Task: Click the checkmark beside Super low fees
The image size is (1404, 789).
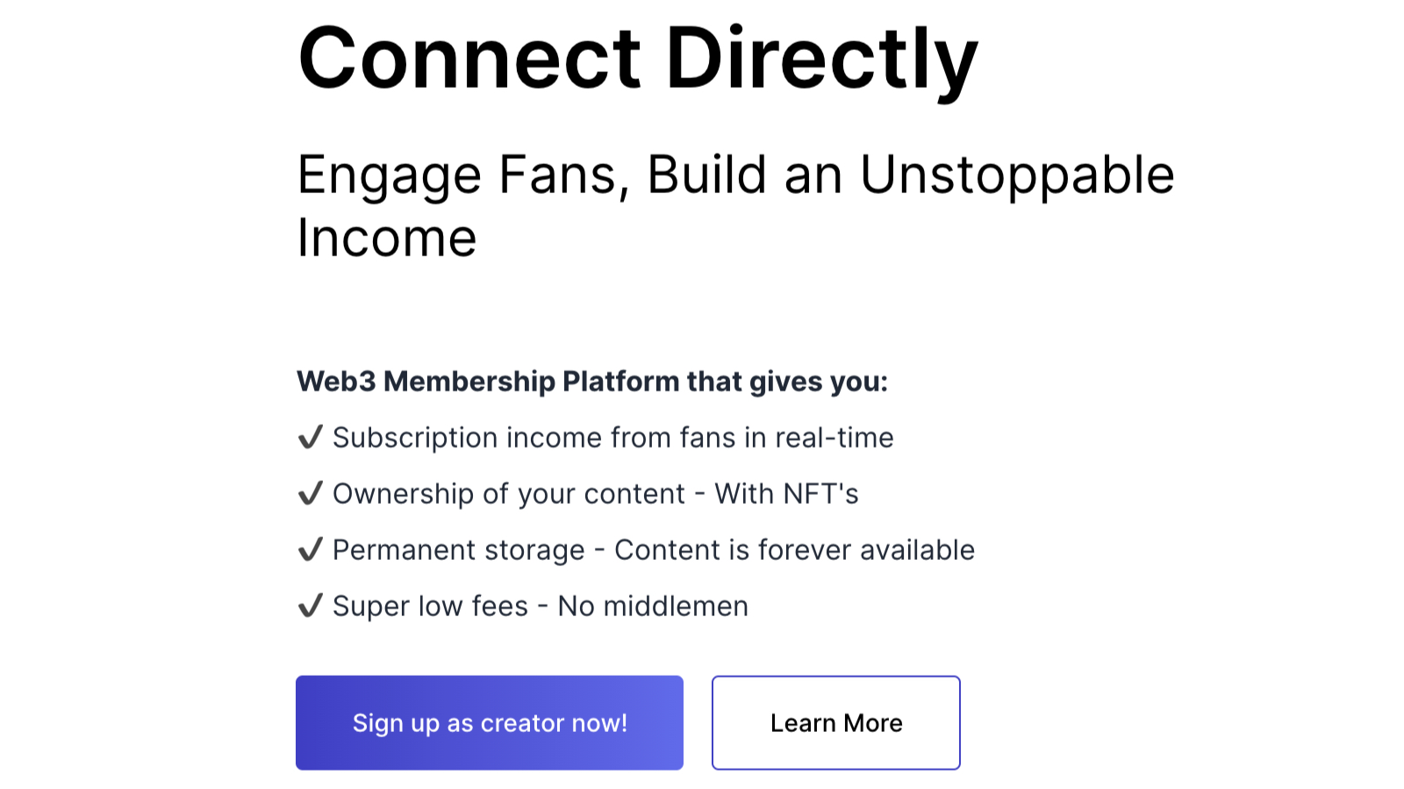Action: point(311,606)
